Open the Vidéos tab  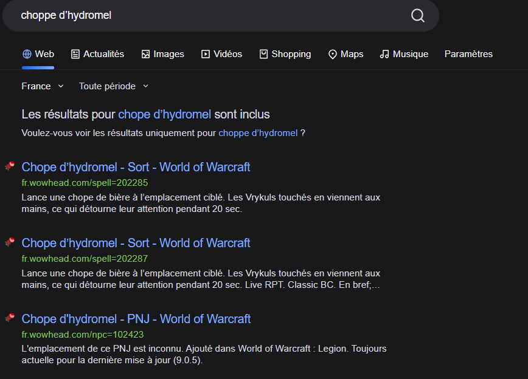click(221, 54)
